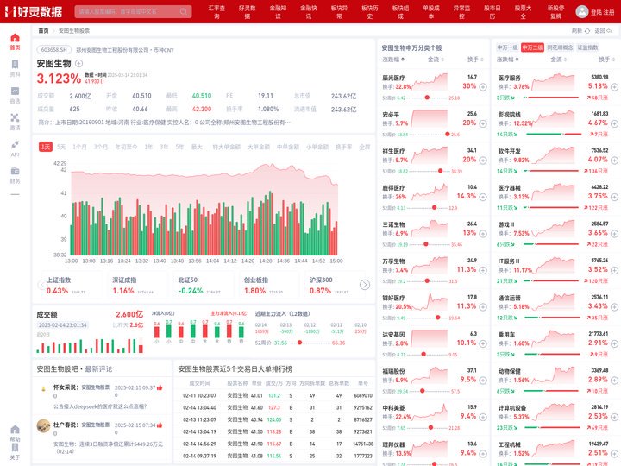The width and height of the screenshot is (621, 466).
Task: Add 安图生物 to watchlist with plus icon
Action: pos(78,63)
